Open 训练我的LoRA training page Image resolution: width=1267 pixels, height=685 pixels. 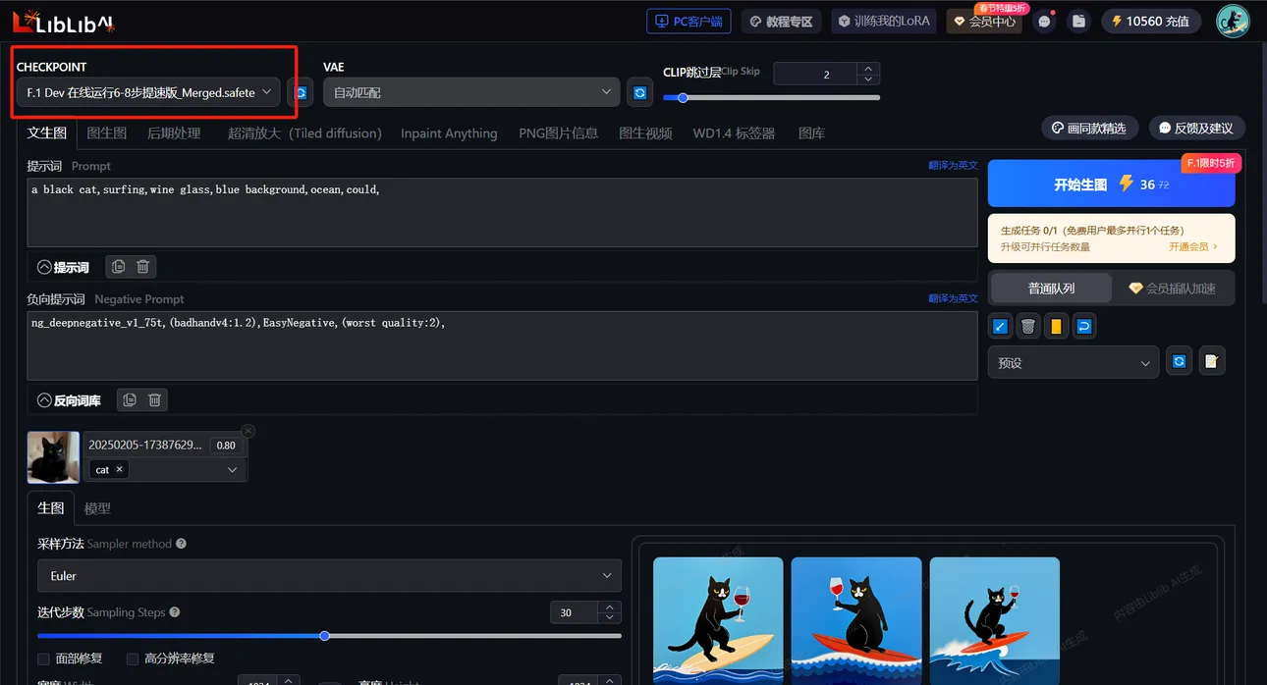pyautogui.click(x=884, y=21)
